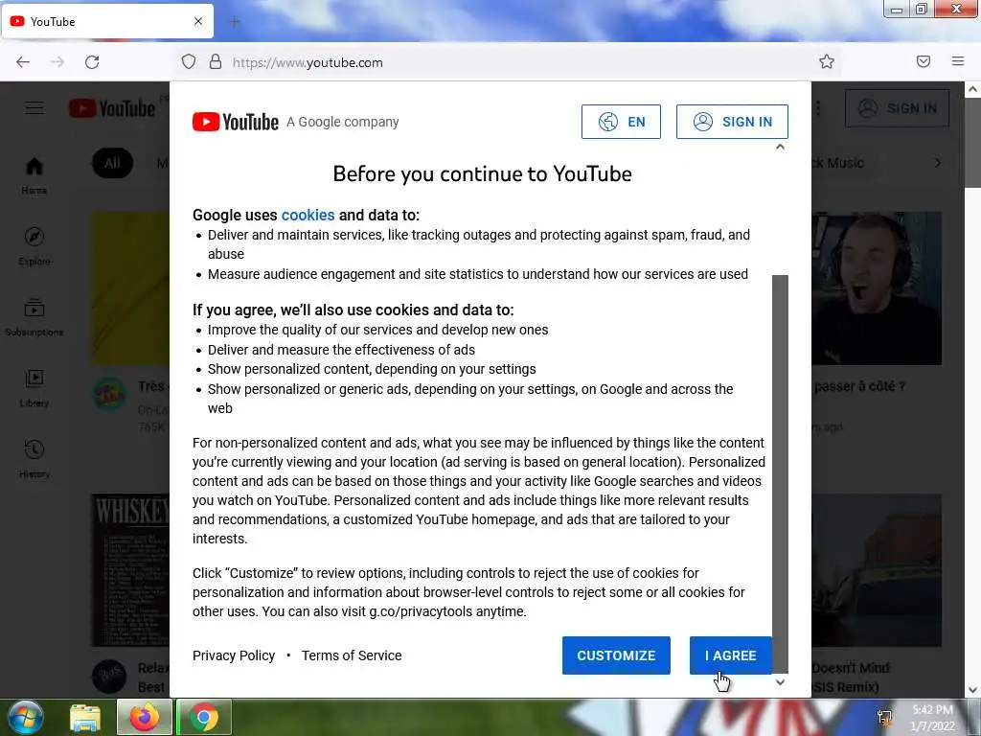Open the Windows Start menu
Screen dimensions: 981x736
point(25,717)
